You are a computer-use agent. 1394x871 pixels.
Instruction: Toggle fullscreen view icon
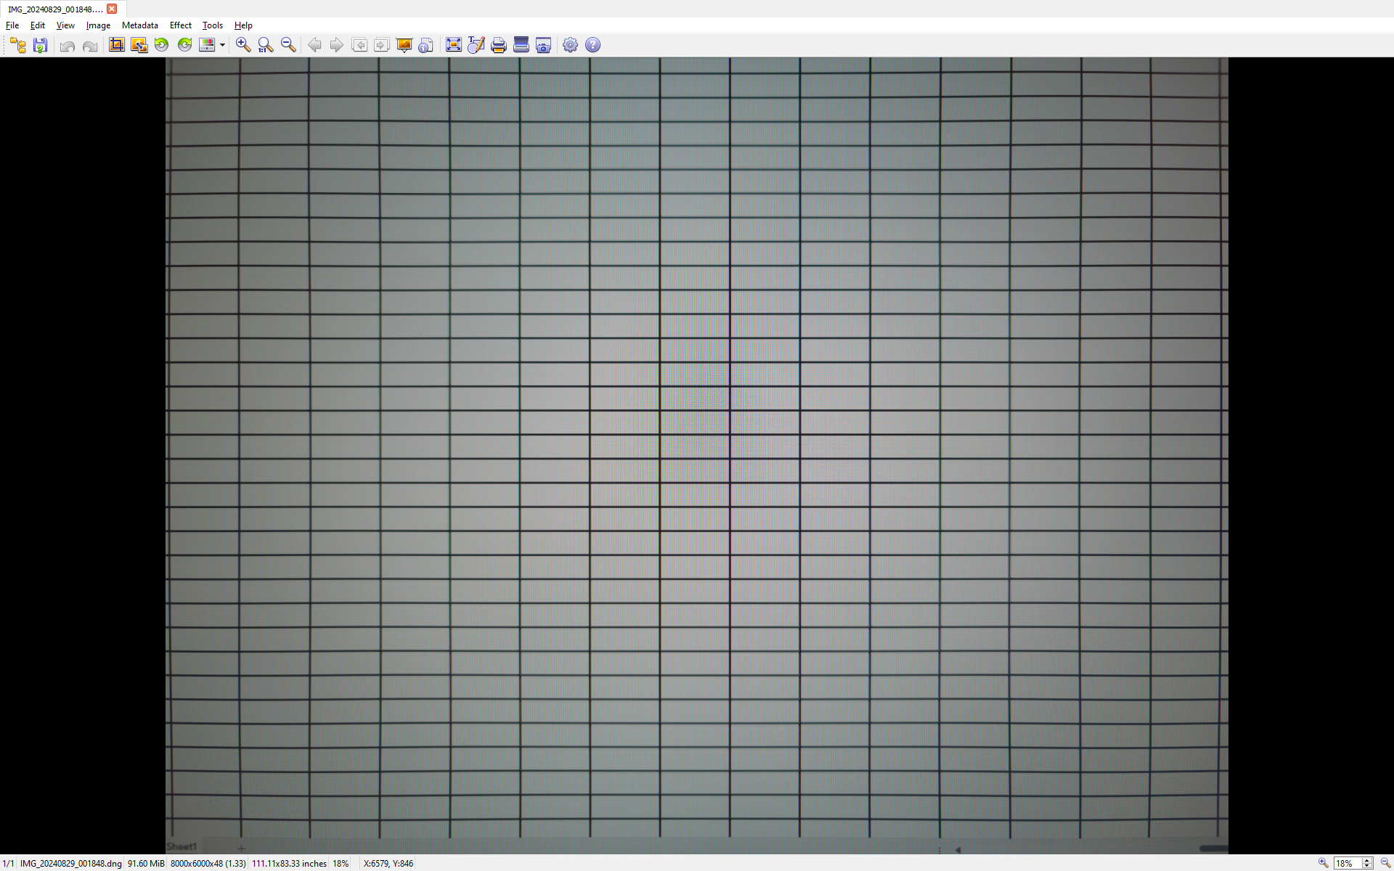point(454,45)
